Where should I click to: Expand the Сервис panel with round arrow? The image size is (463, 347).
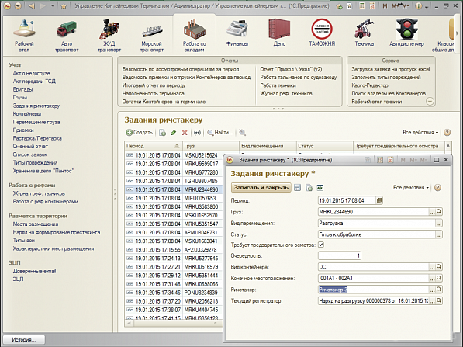[430, 102]
